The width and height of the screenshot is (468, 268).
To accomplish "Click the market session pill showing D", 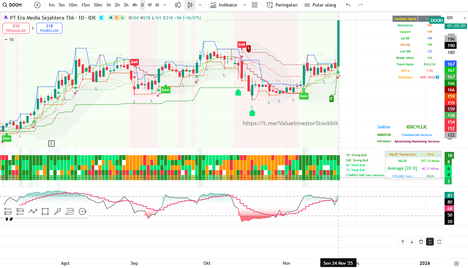I will (116, 18).
